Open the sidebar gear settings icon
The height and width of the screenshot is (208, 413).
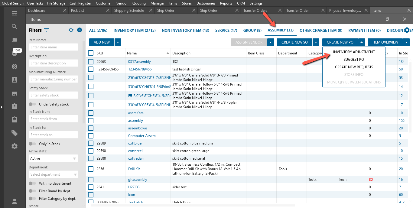[15, 146]
